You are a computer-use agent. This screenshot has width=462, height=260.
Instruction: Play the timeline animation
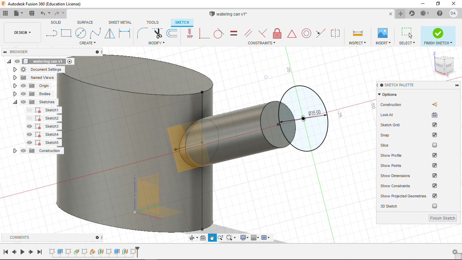click(x=23, y=252)
